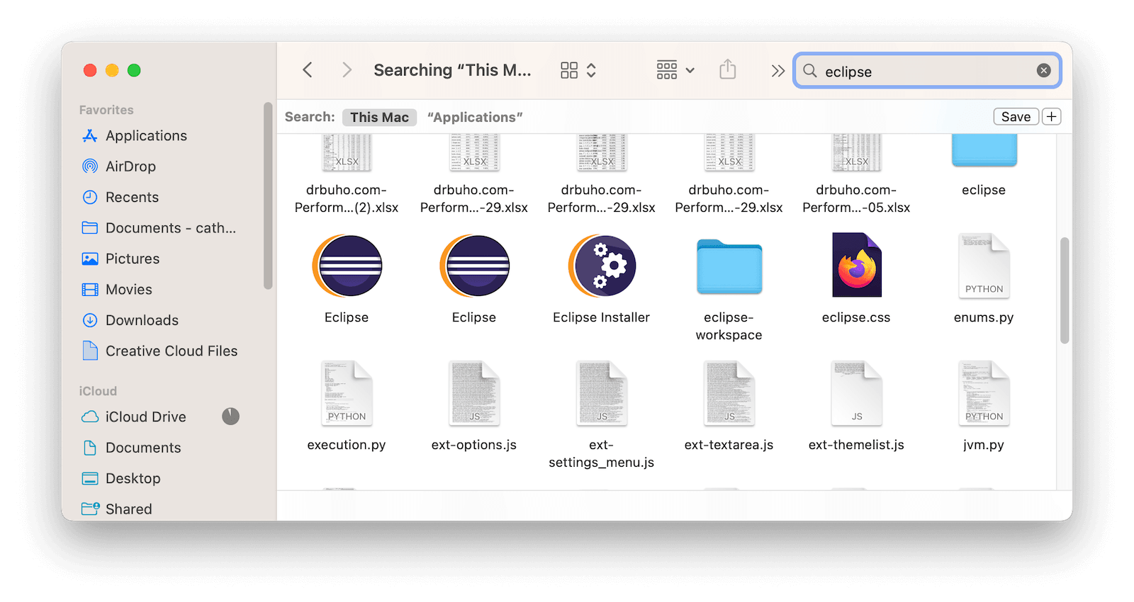Switch view using the icon grid button
Viewport: 1134px width, 602px height.
tap(569, 70)
